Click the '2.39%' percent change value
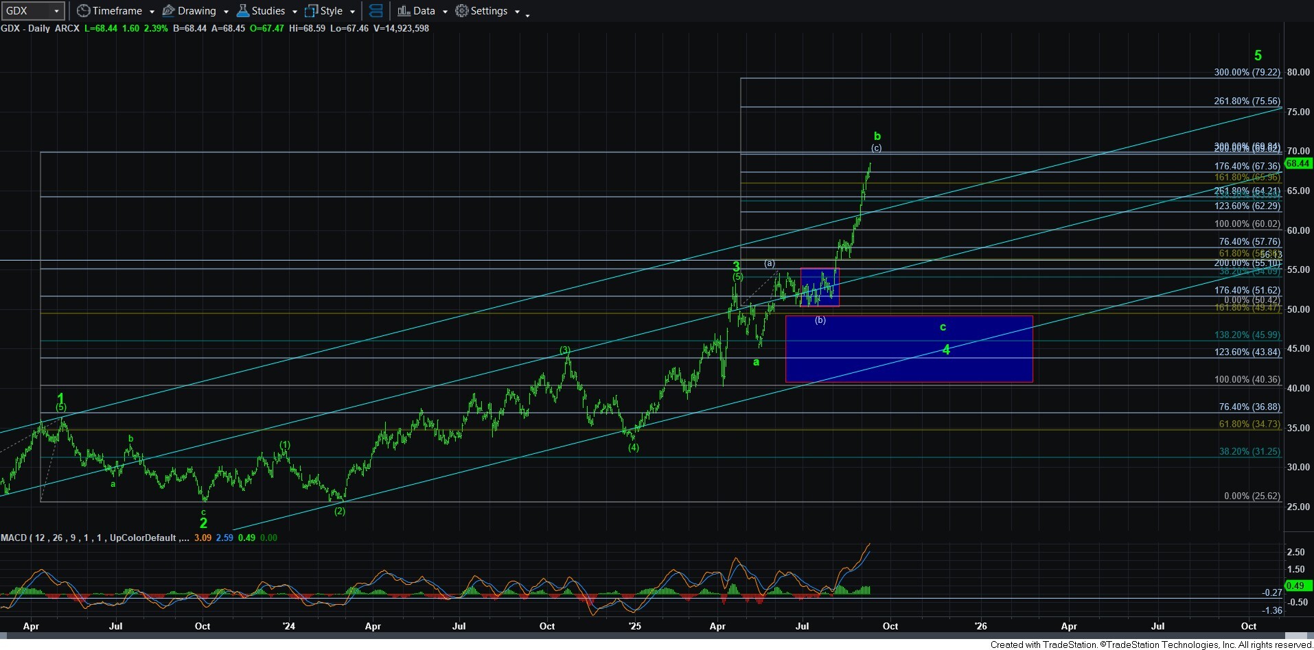 156,28
